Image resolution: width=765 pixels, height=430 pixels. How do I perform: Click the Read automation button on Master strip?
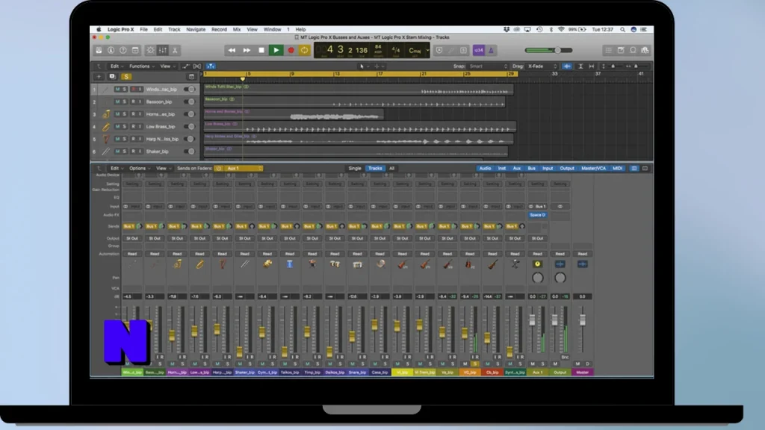(583, 254)
